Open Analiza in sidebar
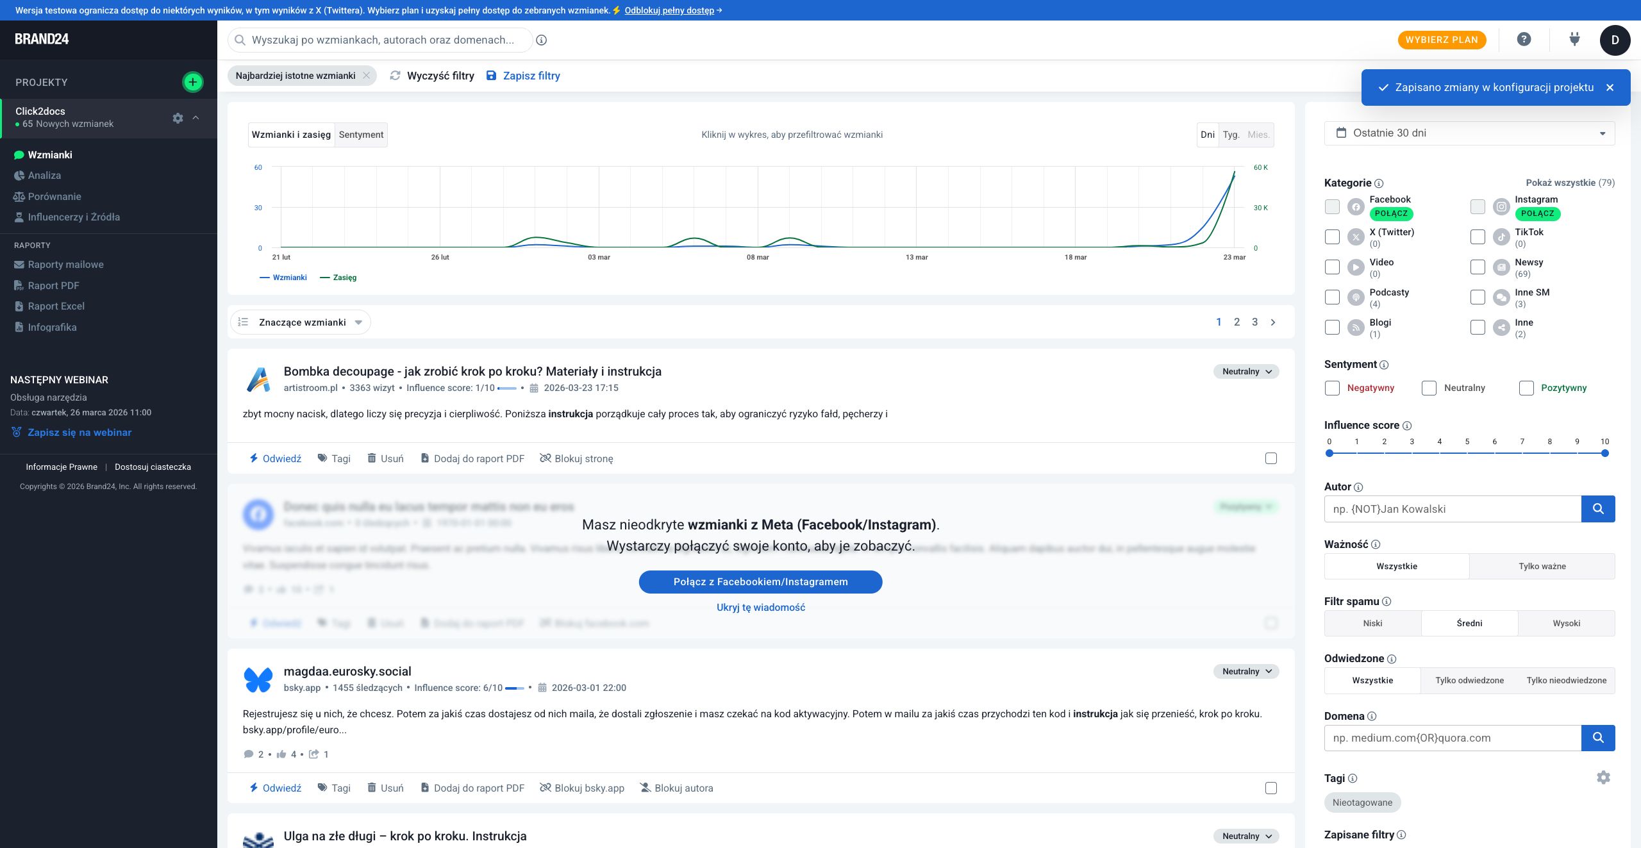 (x=44, y=176)
